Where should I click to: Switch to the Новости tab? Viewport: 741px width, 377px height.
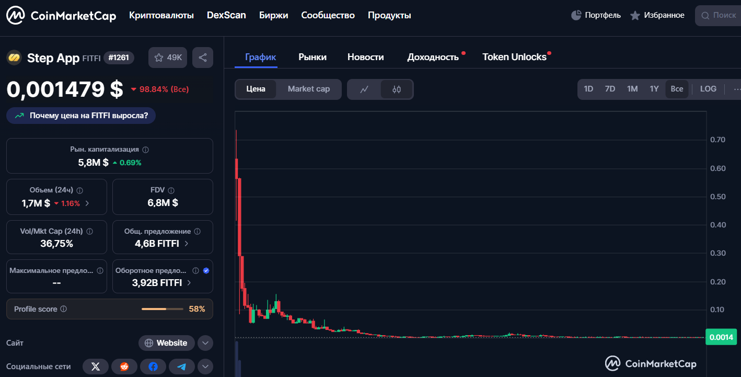pyautogui.click(x=366, y=57)
